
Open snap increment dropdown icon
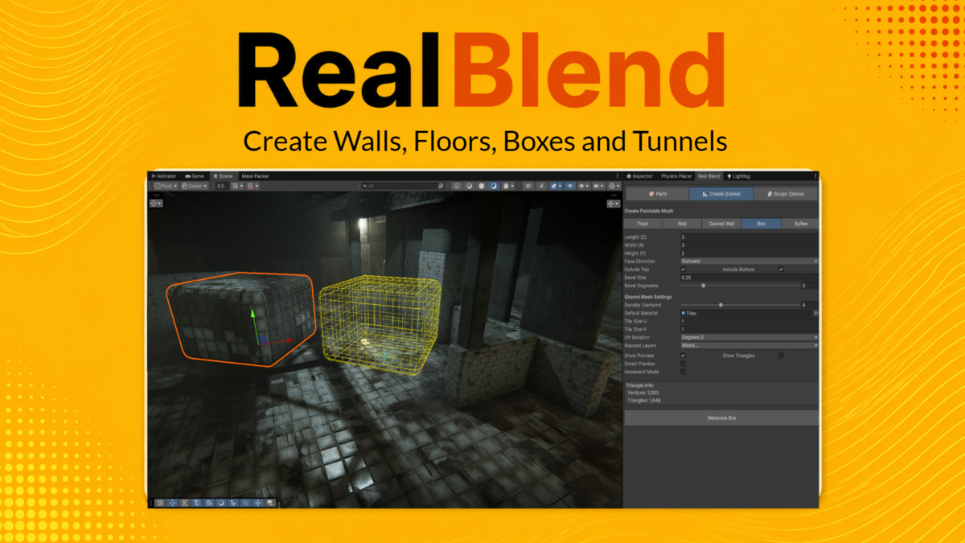[253, 186]
